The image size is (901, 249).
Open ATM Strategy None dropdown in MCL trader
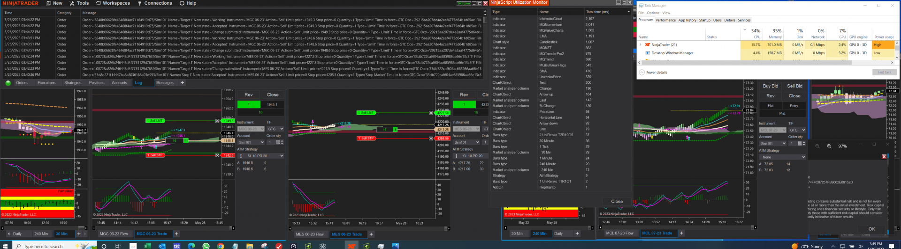(782, 157)
